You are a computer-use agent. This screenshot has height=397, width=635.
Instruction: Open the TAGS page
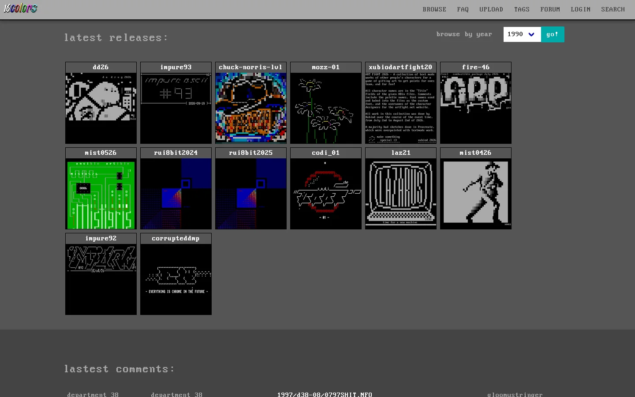pyautogui.click(x=522, y=9)
